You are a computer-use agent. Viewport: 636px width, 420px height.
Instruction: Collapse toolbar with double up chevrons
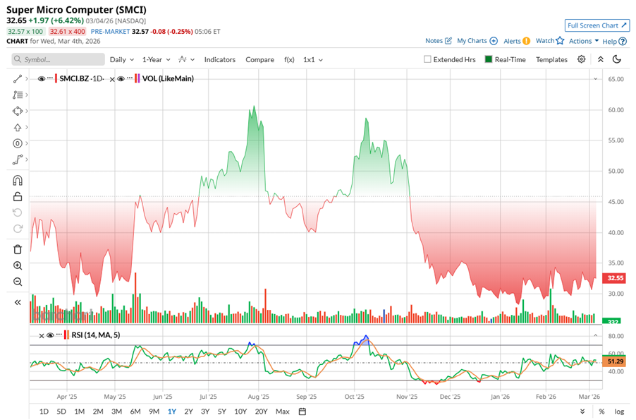[x=601, y=59]
